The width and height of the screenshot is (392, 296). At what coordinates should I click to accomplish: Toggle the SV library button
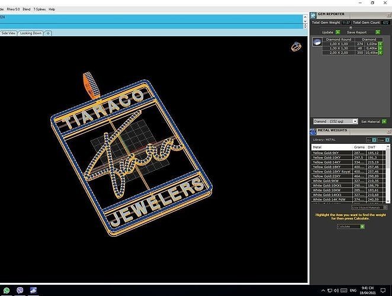(371, 140)
